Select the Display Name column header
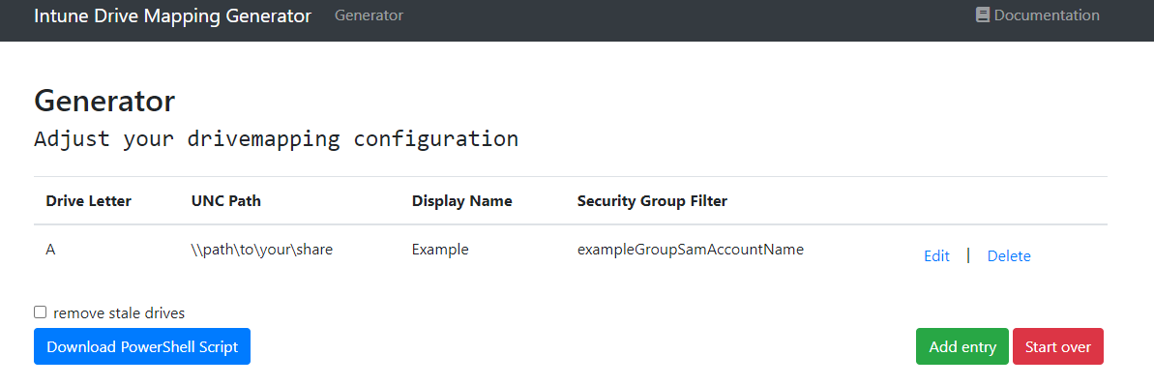Image resolution: width=1154 pixels, height=386 pixels. (x=462, y=200)
